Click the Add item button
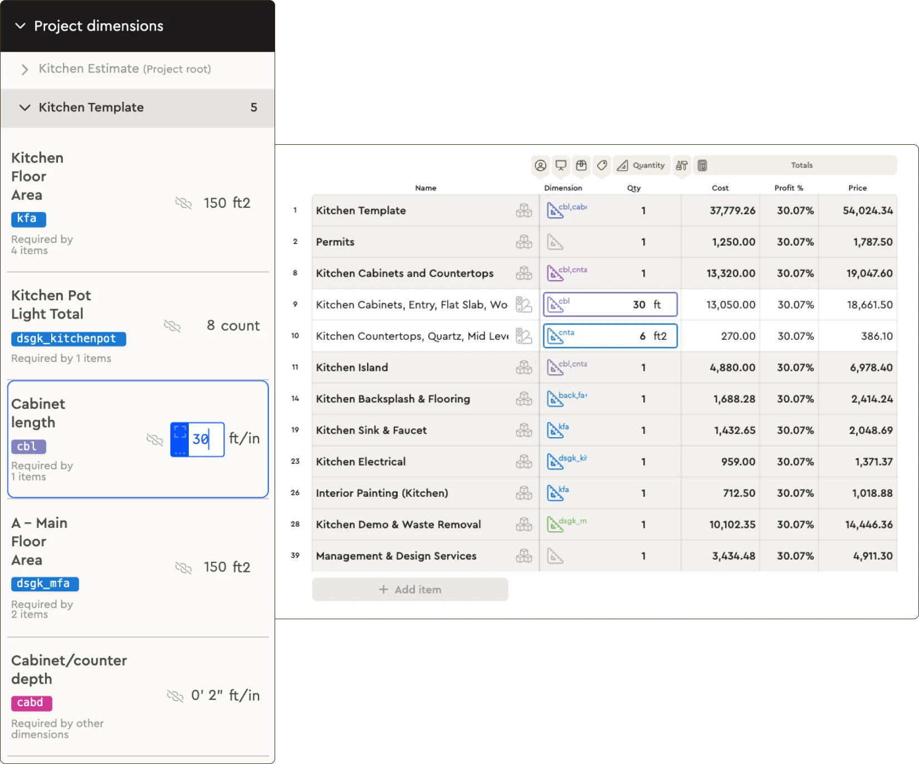This screenshot has width=919, height=764. (x=410, y=589)
